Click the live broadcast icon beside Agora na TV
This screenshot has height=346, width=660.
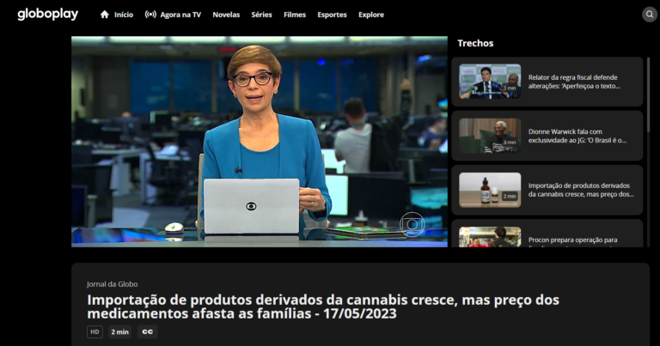click(x=150, y=15)
